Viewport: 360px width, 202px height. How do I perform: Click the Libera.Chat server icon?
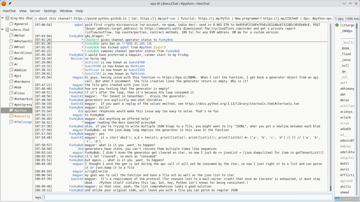pos(7,30)
